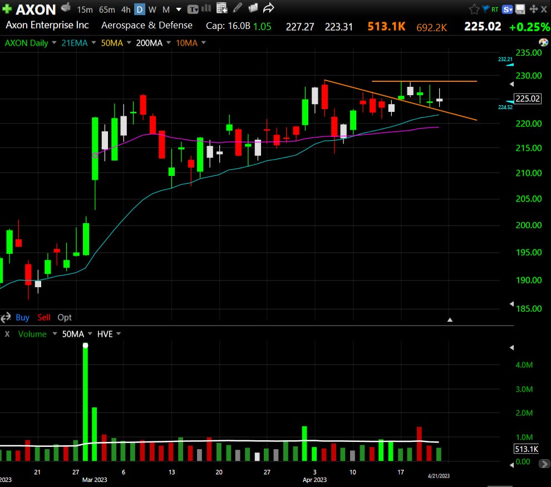Viewport: 551px width, 487px height.
Task: Select the pencil drawing tools icon
Action: [x=238, y=8]
